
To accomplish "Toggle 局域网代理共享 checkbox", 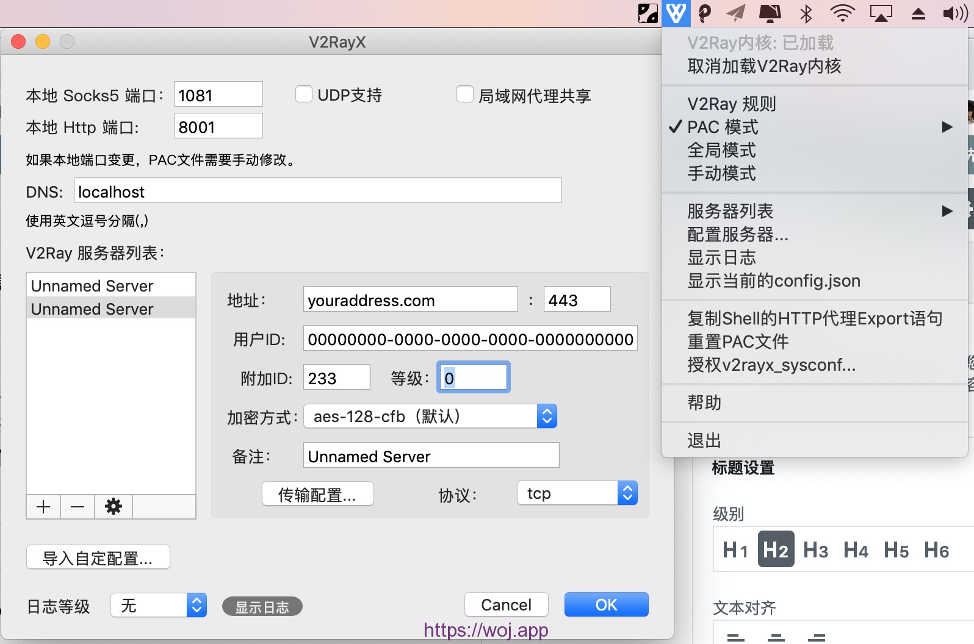I will (465, 95).
